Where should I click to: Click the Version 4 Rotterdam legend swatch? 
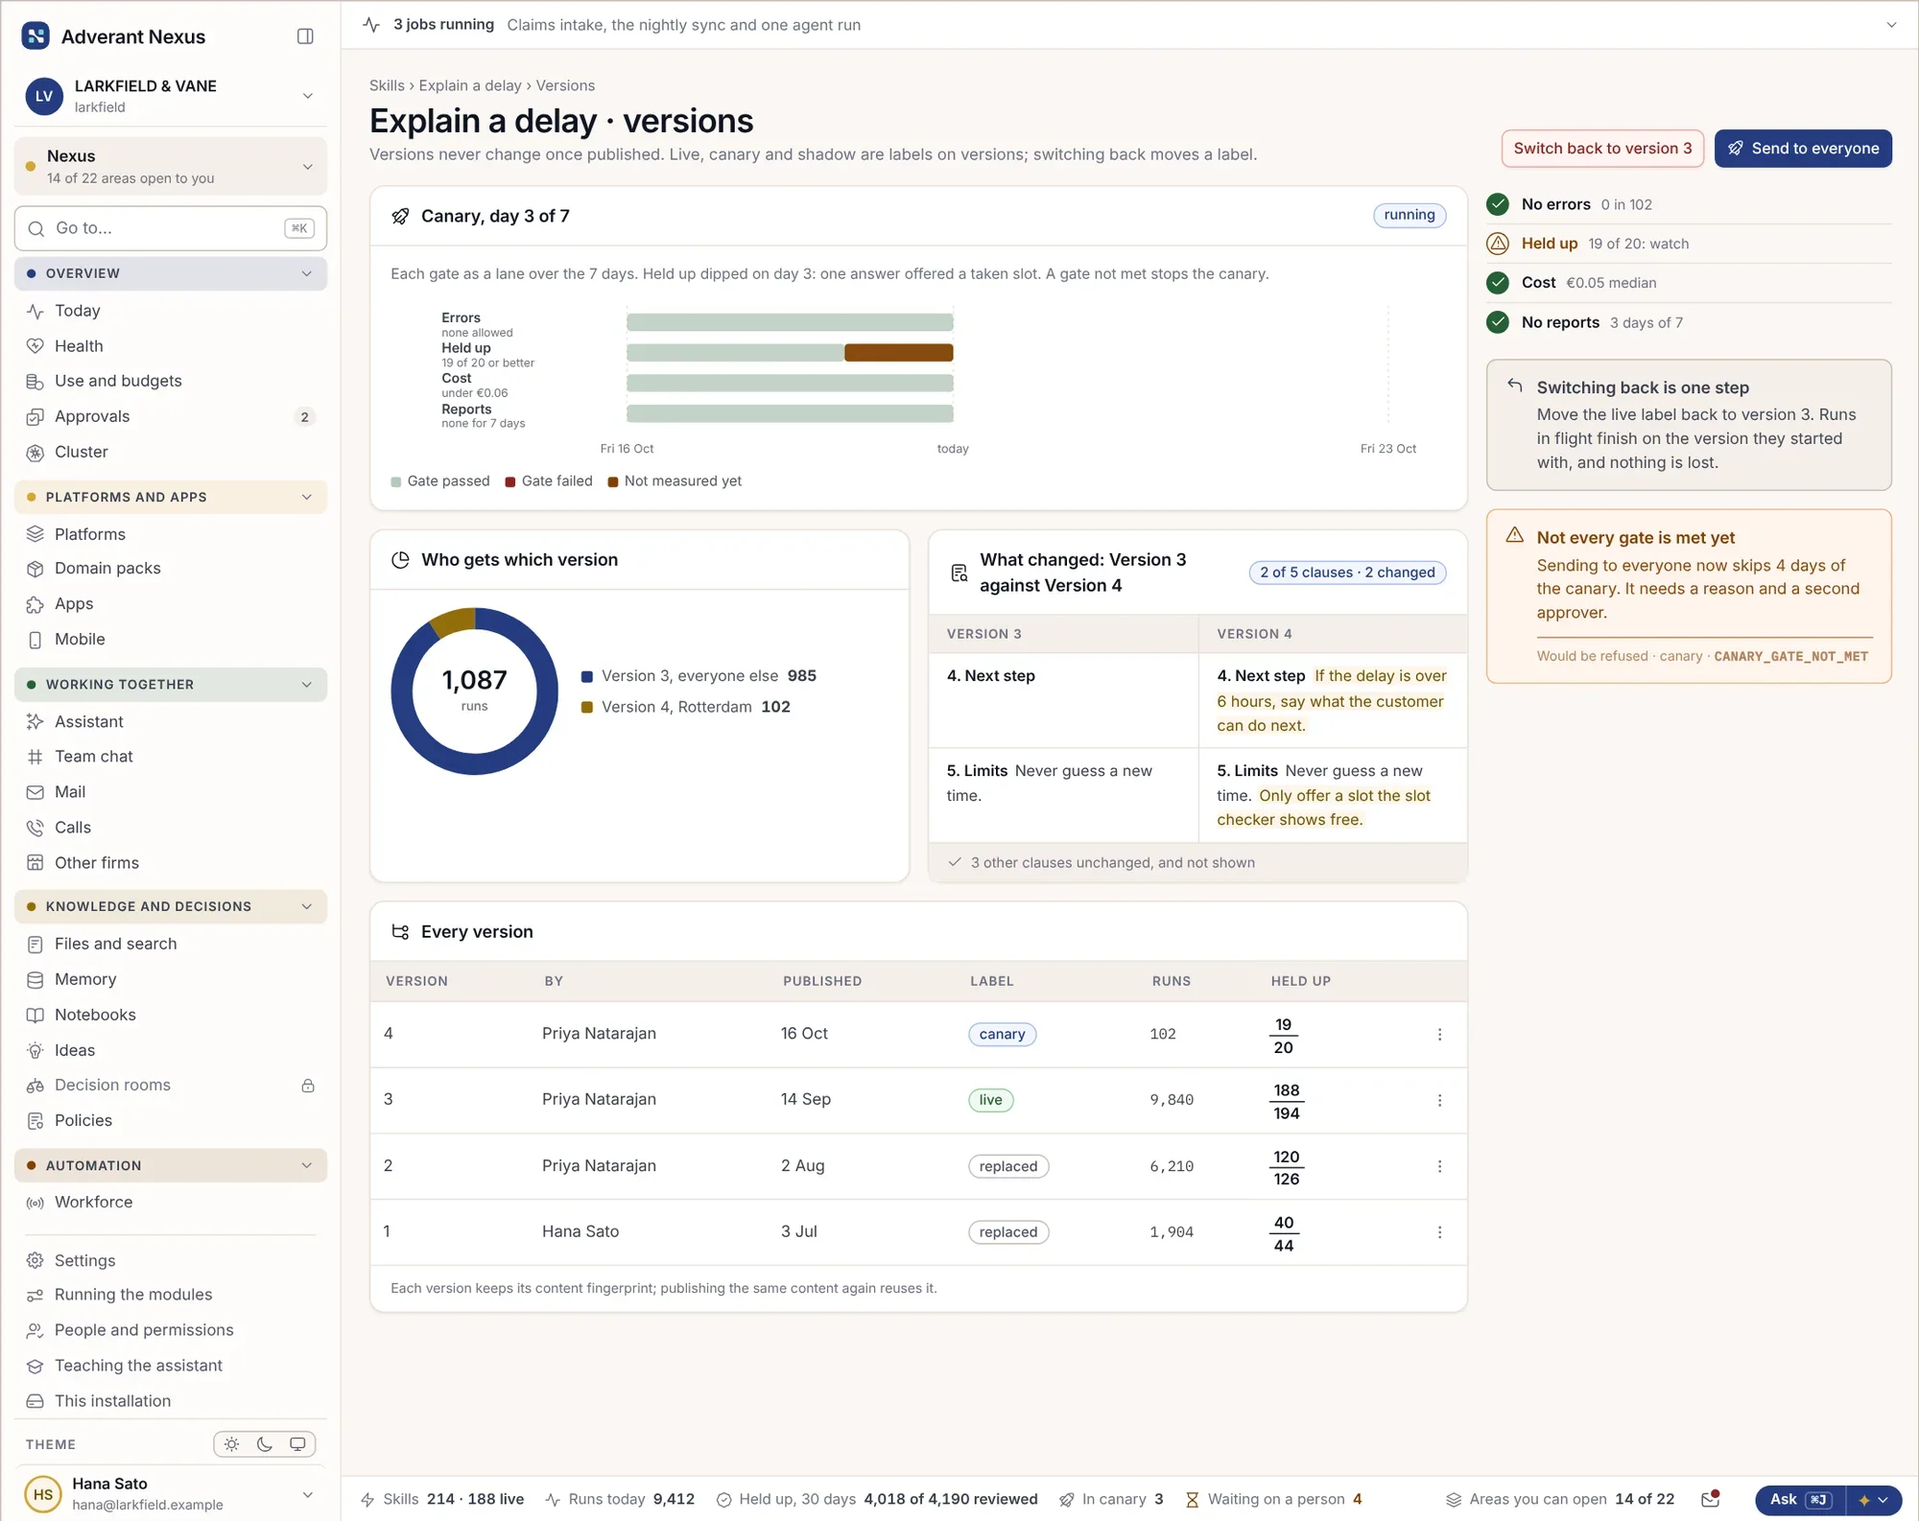point(587,708)
